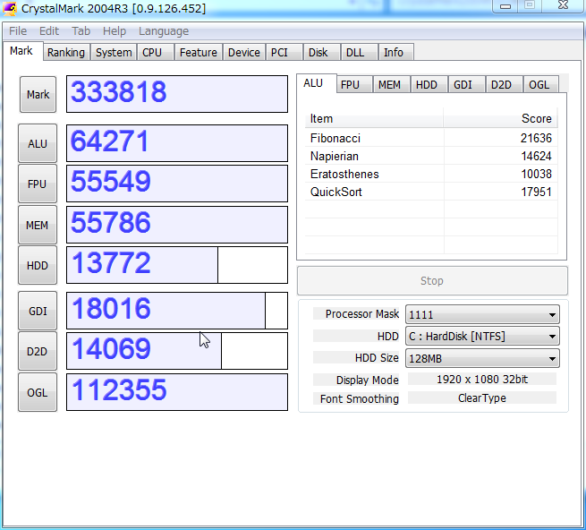Show the GDI results tab

[x=466, y=84]
